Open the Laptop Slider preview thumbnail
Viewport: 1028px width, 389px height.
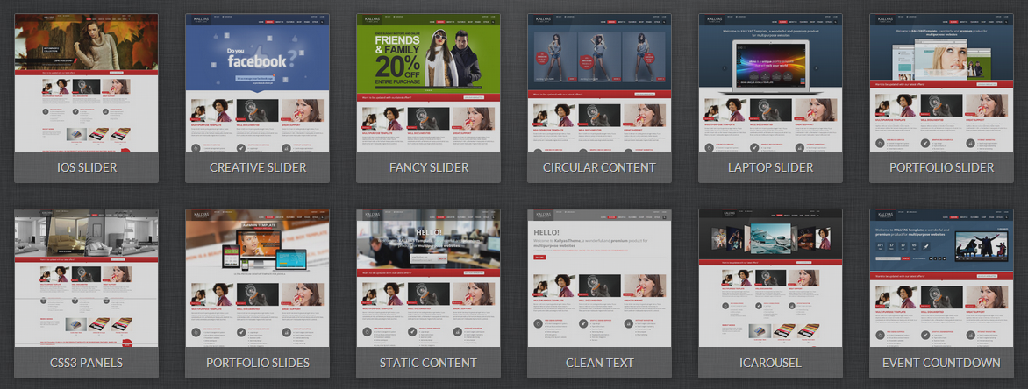[x=770, y=83]
